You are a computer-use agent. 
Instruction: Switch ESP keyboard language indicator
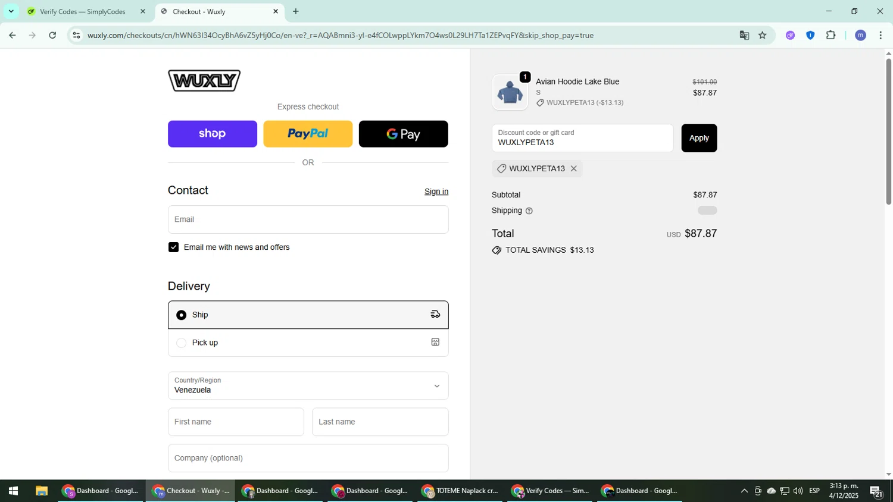tap(814, 491)
